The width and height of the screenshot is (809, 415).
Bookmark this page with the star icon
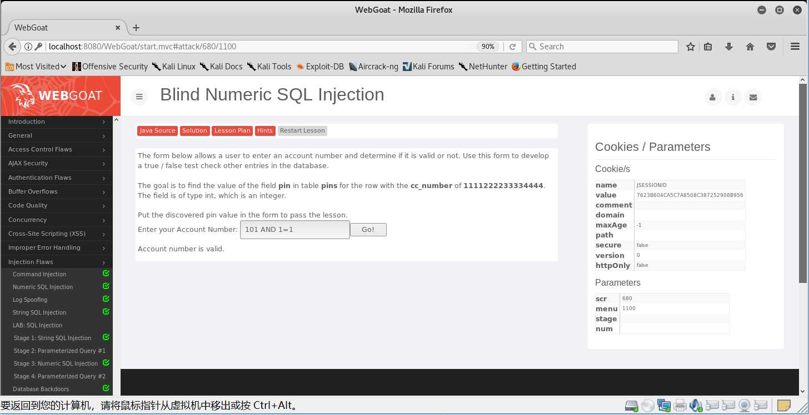pos(691,47)
